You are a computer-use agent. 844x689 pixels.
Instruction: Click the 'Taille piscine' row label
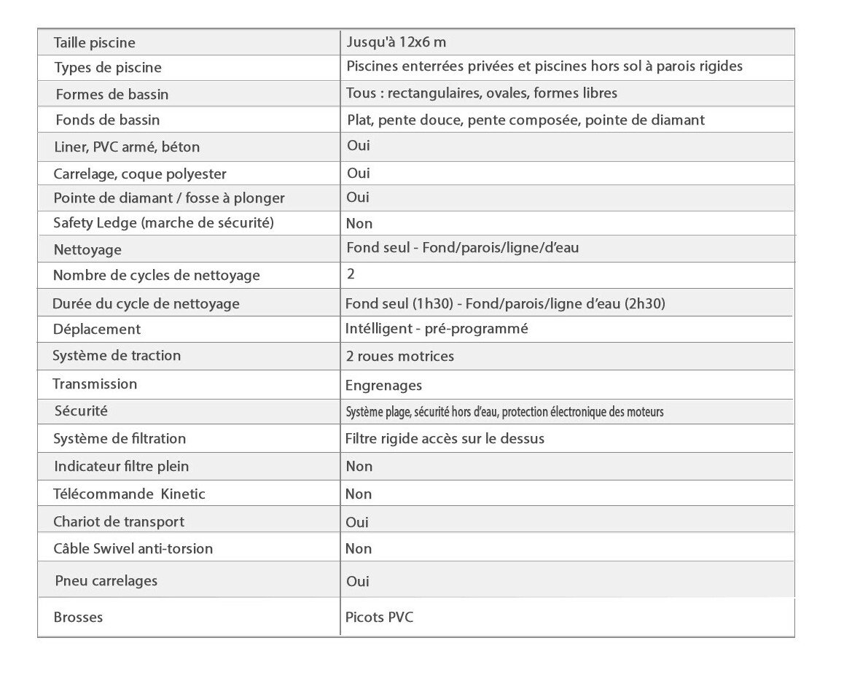[94, 43]
